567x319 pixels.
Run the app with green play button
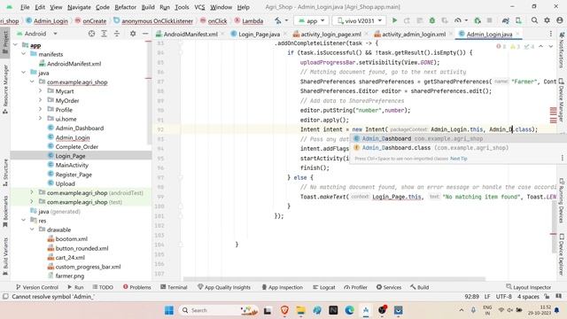pyautogui.click(x=394, y=20)
